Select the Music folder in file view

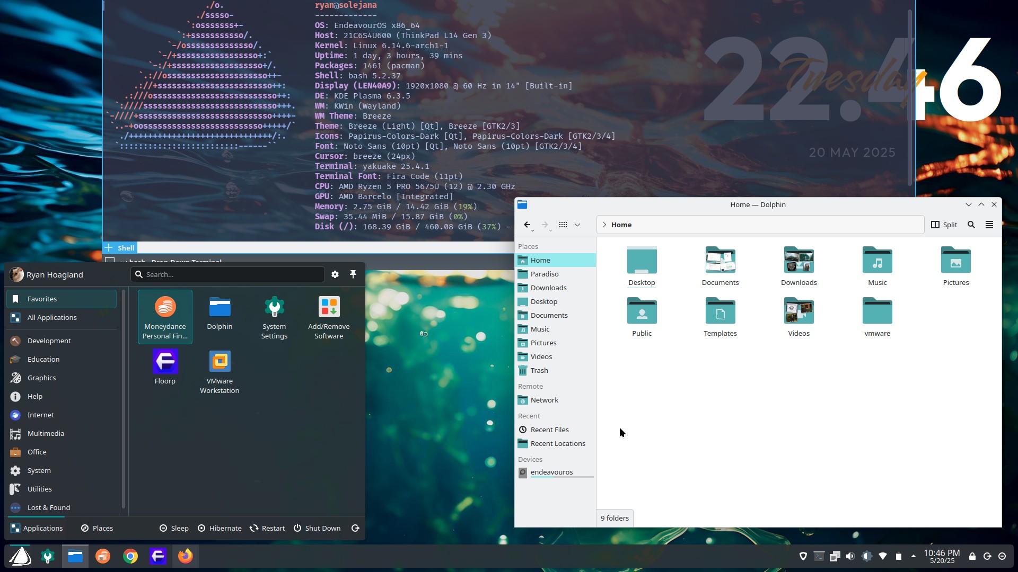pos(877,266)
